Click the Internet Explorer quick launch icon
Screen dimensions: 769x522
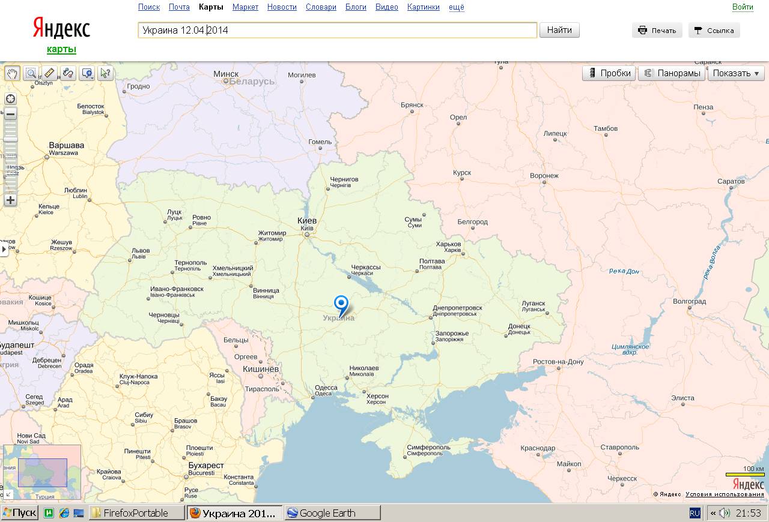tap(63, 513)
